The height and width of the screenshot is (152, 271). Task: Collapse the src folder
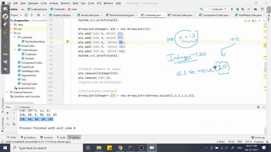coord(11,33)
